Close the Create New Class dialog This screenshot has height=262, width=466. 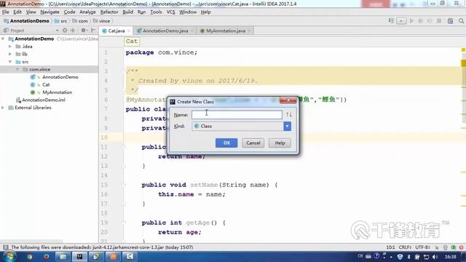288,100
